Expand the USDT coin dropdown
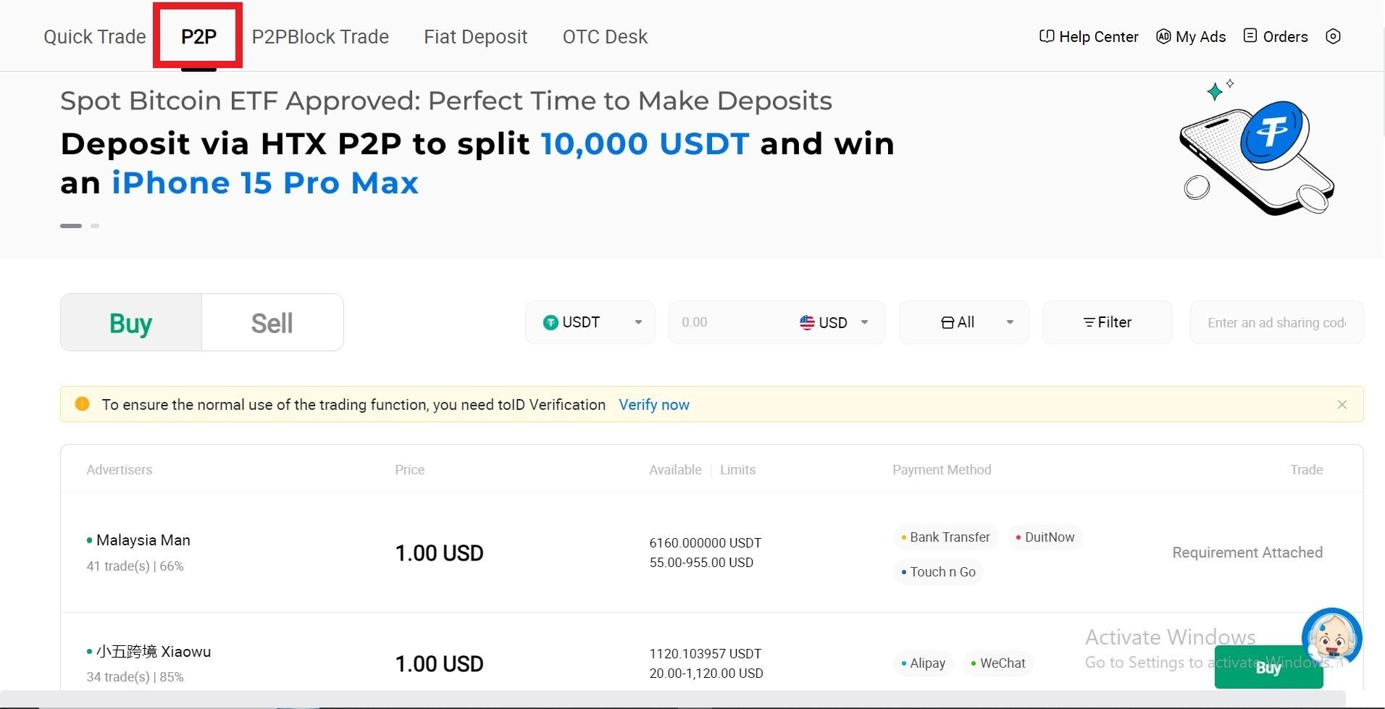This screenshot has width=1385, height=709. 590,322
